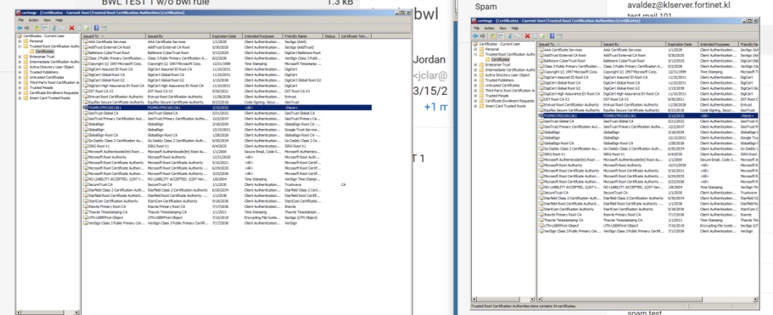Click Properties icon in right certmgr toolbar

pos(535,36)
